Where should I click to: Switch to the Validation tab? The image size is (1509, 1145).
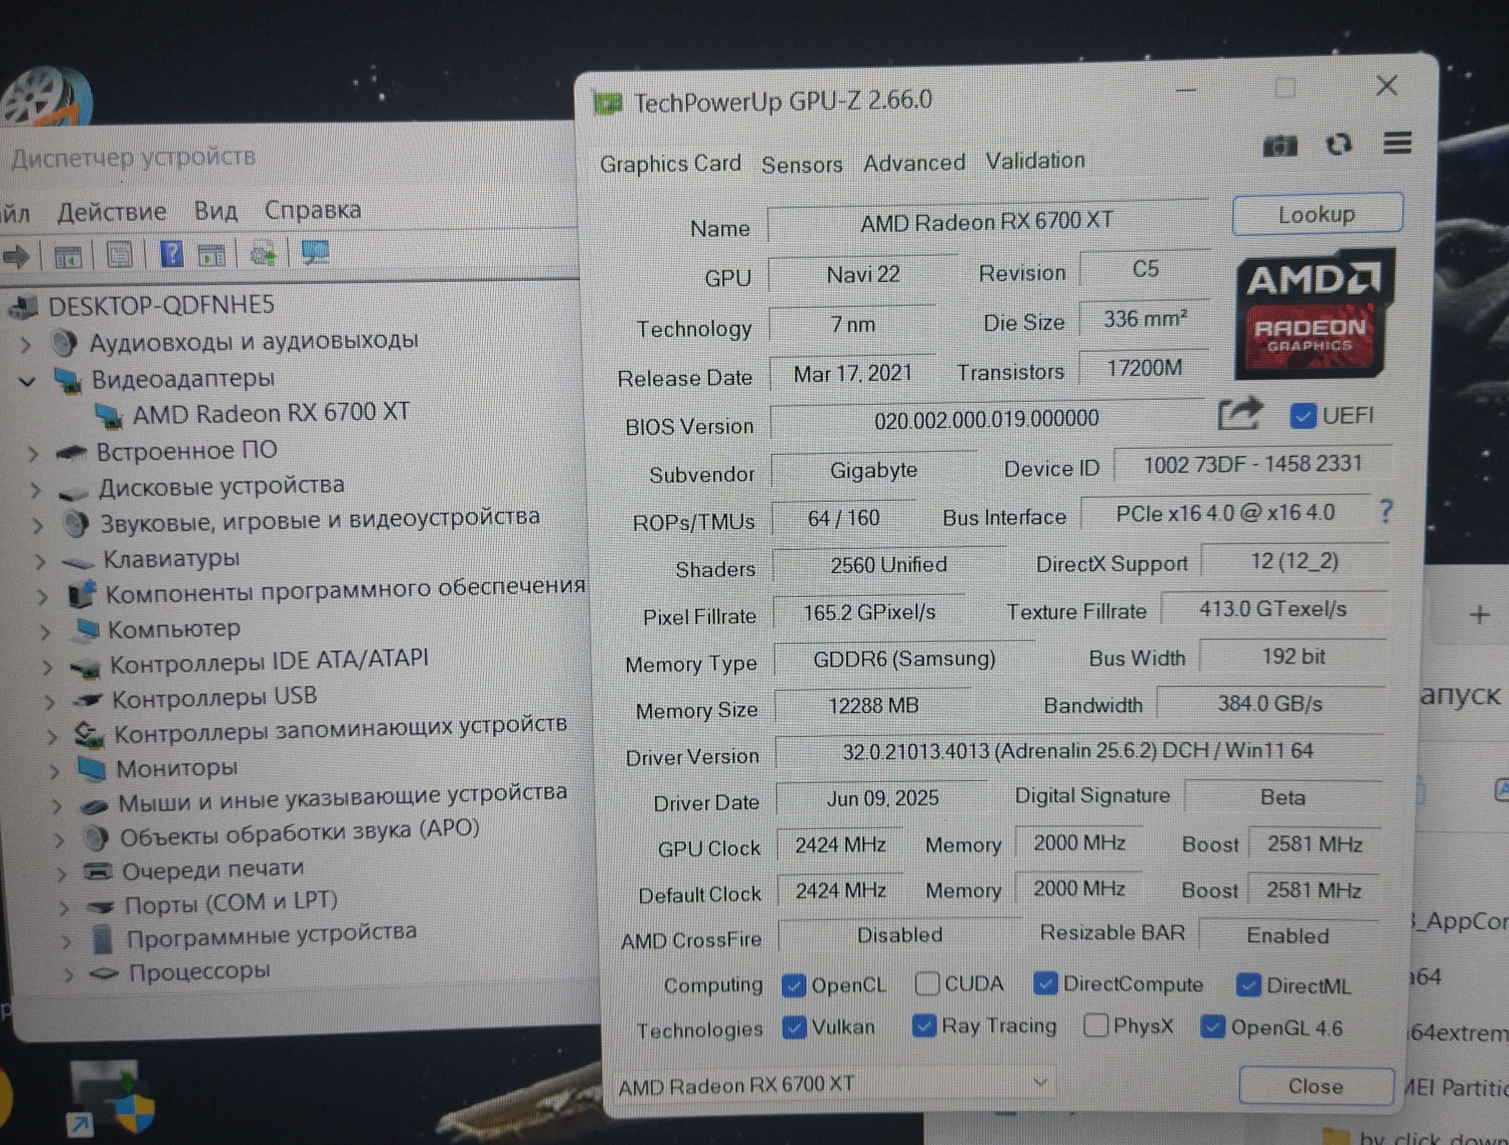(1036, 161)
